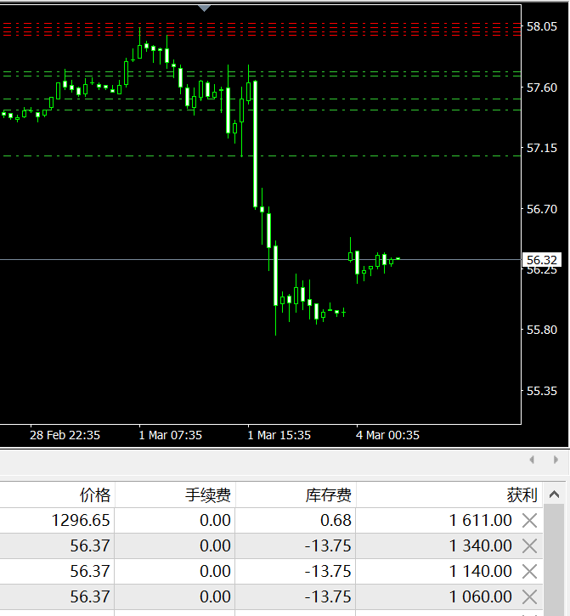
Task: Click profit value 1 611.00
Action: click(x=481, y=521)
